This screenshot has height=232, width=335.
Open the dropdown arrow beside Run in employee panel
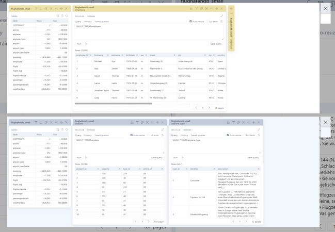(x=86, y=44)
